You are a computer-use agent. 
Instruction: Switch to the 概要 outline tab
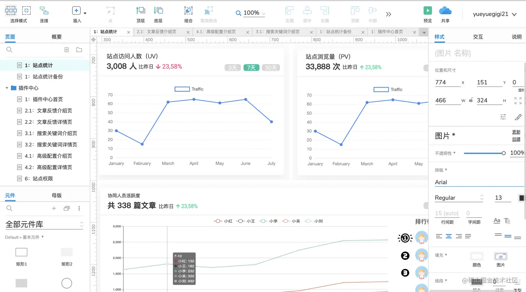pos(56,36)
